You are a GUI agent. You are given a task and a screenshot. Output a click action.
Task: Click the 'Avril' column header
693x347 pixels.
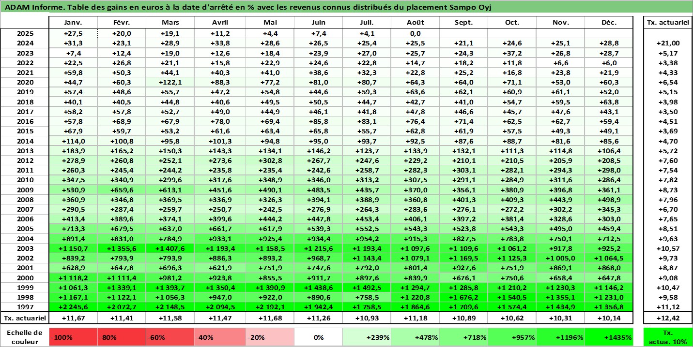pyautogui.click(x=220, y=23)
